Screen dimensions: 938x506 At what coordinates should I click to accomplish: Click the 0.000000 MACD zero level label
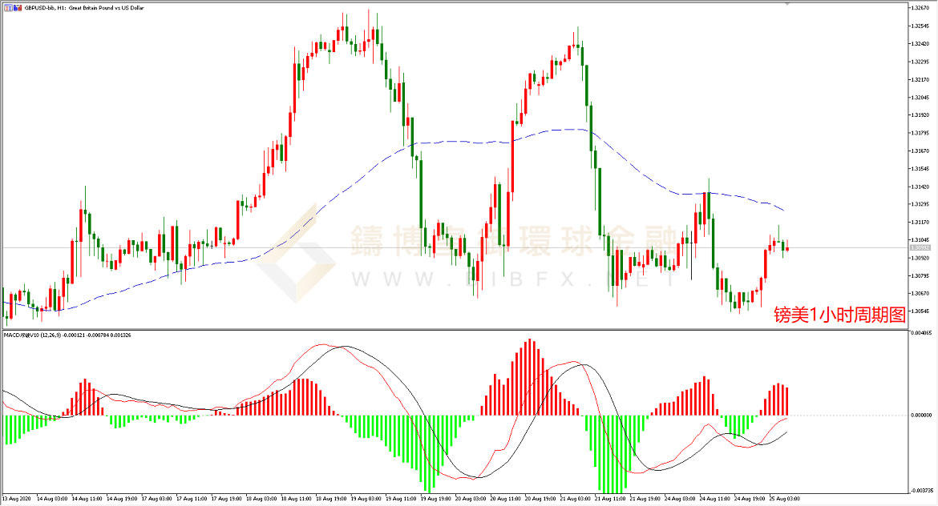[920, 416]
